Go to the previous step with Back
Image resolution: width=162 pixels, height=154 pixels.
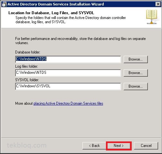click(x=94, y=146)
